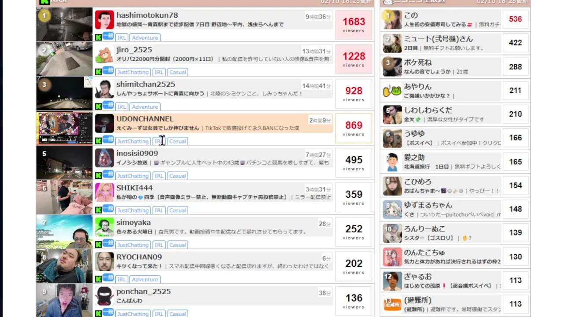
Task: Select IRL tag on hashimotokun78 row
Action: [122, 38]
